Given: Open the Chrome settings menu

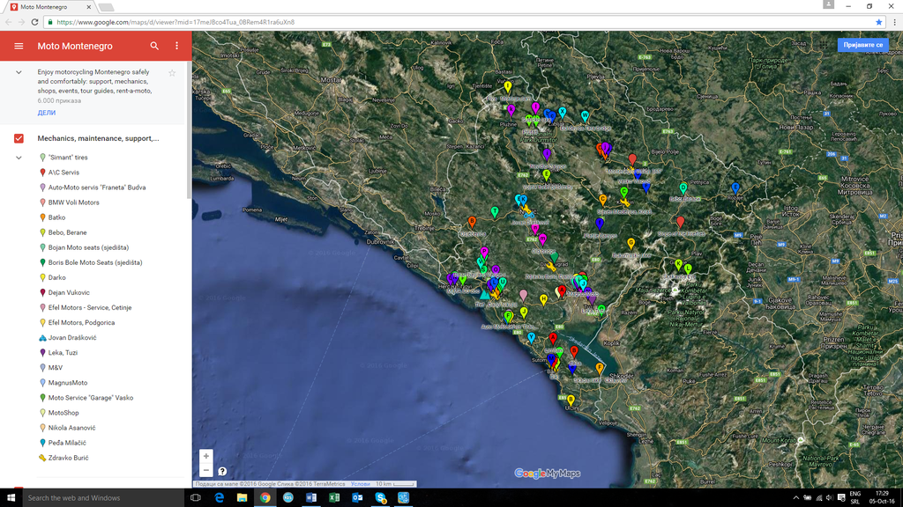Looking at the screenshot, I should click(892, 22).
